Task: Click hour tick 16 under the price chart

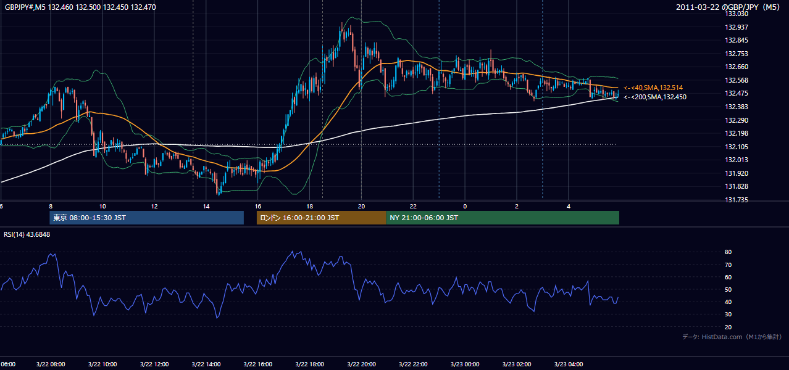Action: coord(258,207)
